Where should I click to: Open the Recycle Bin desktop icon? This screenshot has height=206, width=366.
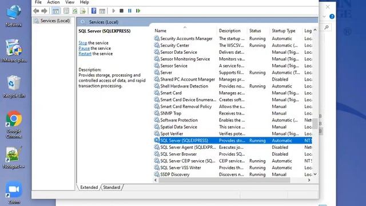coord(14,86)
